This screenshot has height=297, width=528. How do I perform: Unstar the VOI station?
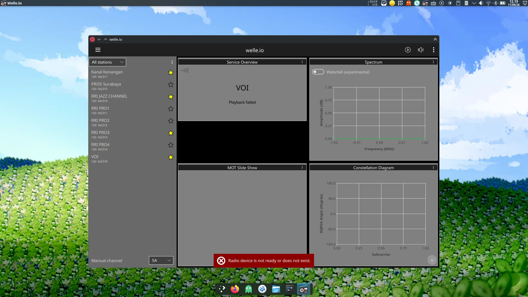coord(171,157)
